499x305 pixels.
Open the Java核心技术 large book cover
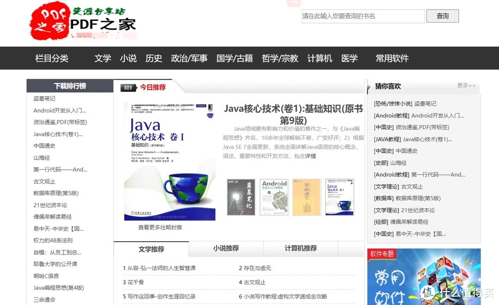pyautogui.click(x=170, y=161)
